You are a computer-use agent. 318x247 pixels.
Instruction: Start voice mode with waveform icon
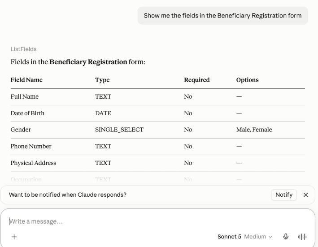[302, 237]
